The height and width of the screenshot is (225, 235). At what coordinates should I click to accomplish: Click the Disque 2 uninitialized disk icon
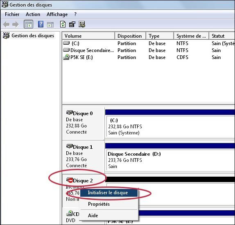(69, 180)
